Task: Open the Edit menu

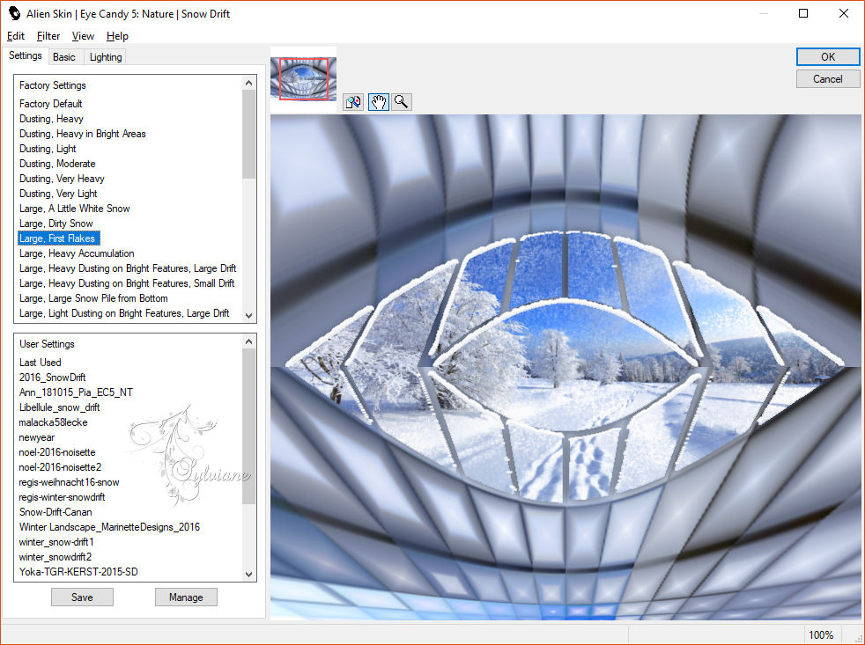Action: tap(16, 36)
